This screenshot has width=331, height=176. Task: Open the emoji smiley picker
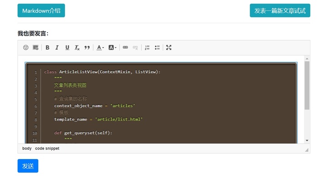(x=26, y=48)
